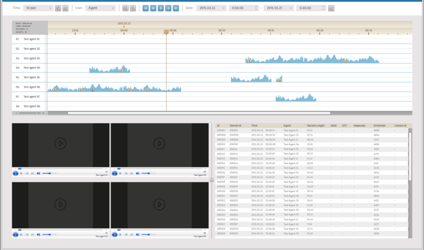Zoom out the timeline with magnifier minus icon

point(125,8)
